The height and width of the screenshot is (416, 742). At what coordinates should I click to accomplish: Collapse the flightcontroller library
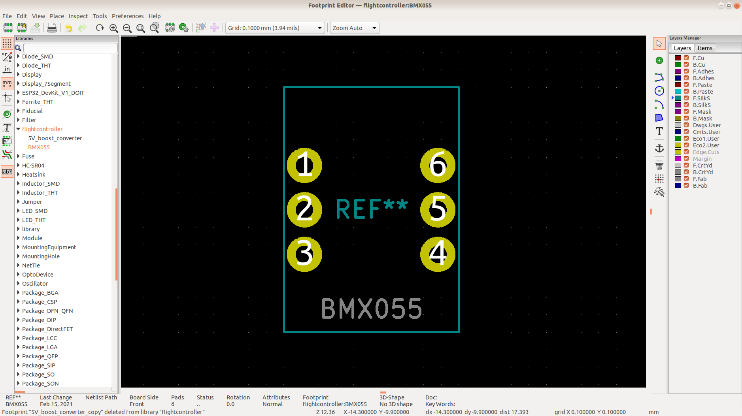(x=18, y=129)
